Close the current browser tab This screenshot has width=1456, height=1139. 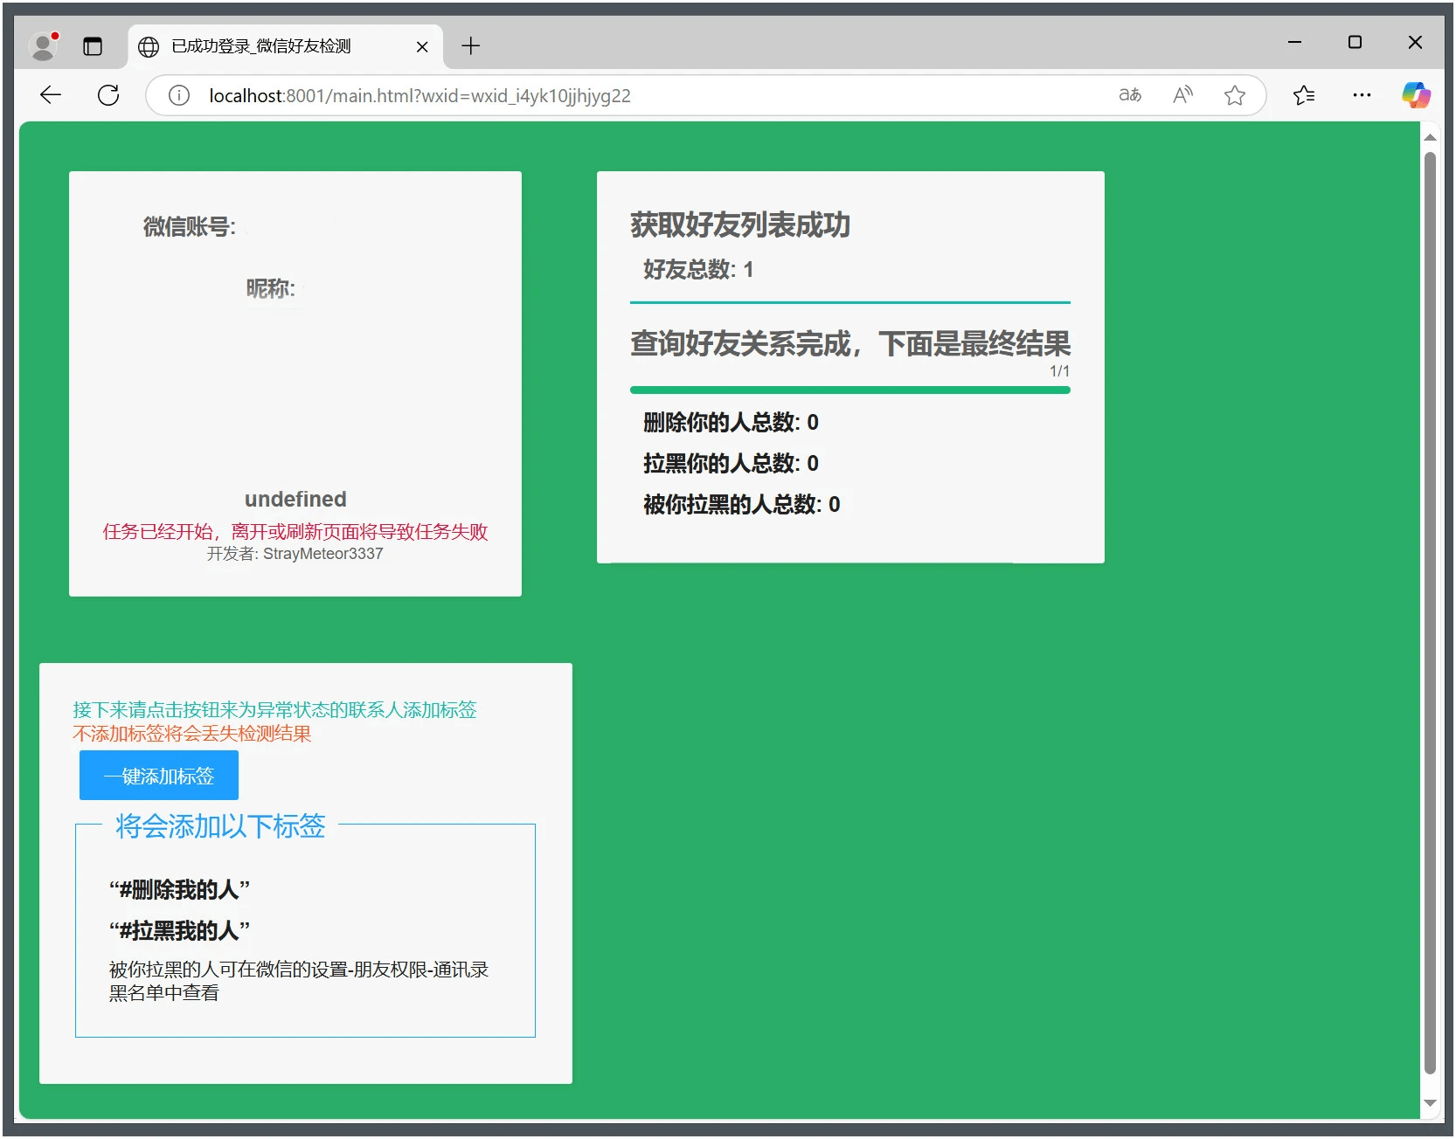(422, 46)
